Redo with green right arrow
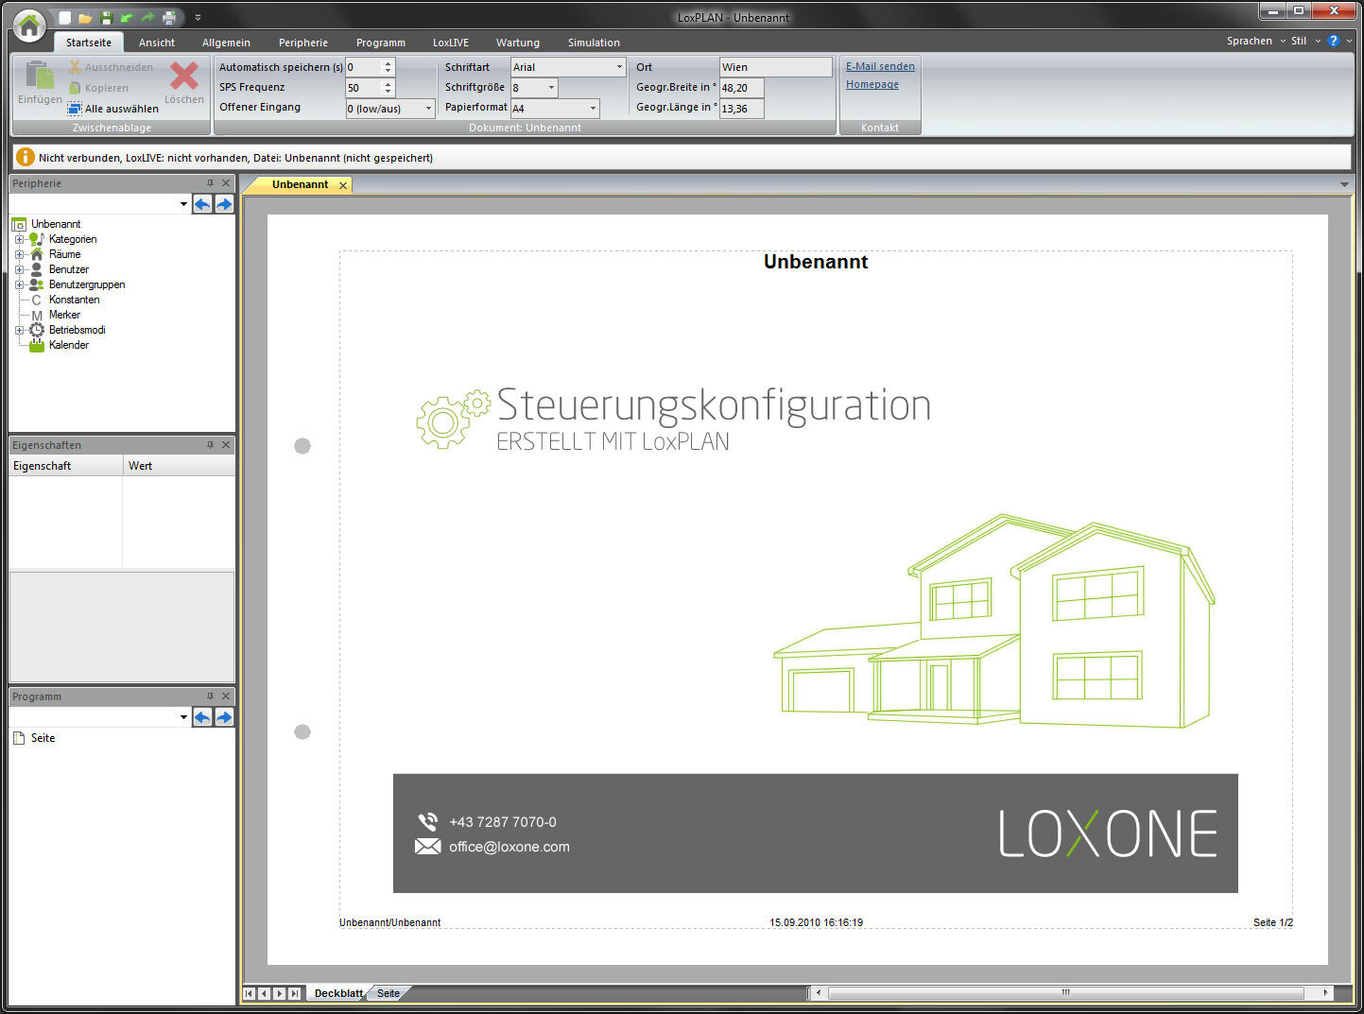 tap(147, 18)
